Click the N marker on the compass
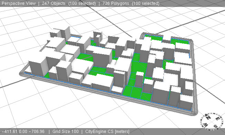The image size is (225, 135). [x=208, y=117]
